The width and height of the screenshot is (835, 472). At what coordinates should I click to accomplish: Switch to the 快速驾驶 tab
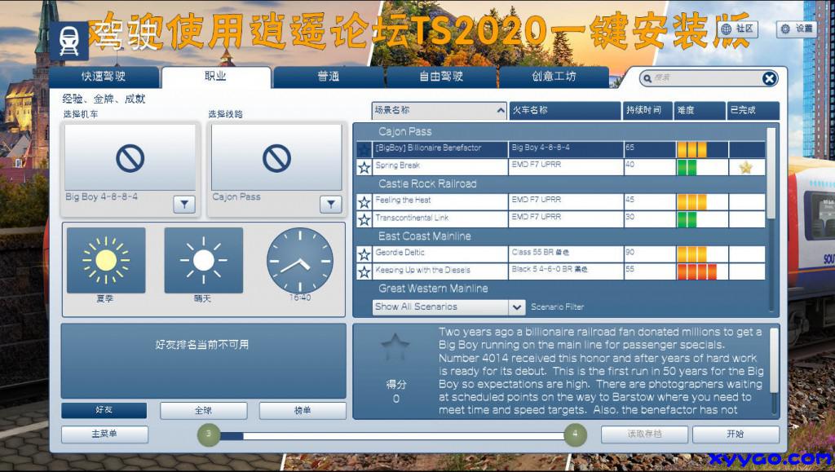pyautogui.click(x=104, y=77)
